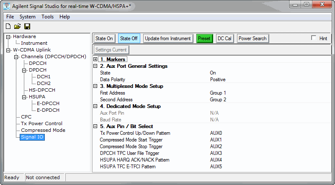
Task: Click the State Off button
Action: tap(129, 39)
